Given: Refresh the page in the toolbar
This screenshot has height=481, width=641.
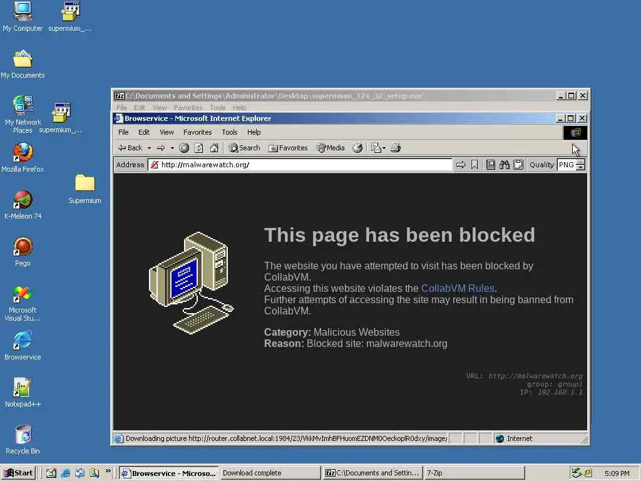Looking at the screenshot, I should point(198,148).
